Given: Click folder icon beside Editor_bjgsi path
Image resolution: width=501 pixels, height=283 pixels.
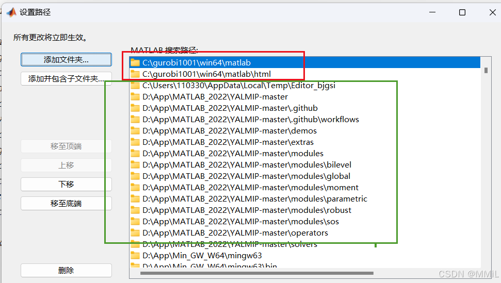Looking at the screenshot, I should pos(135,85).
